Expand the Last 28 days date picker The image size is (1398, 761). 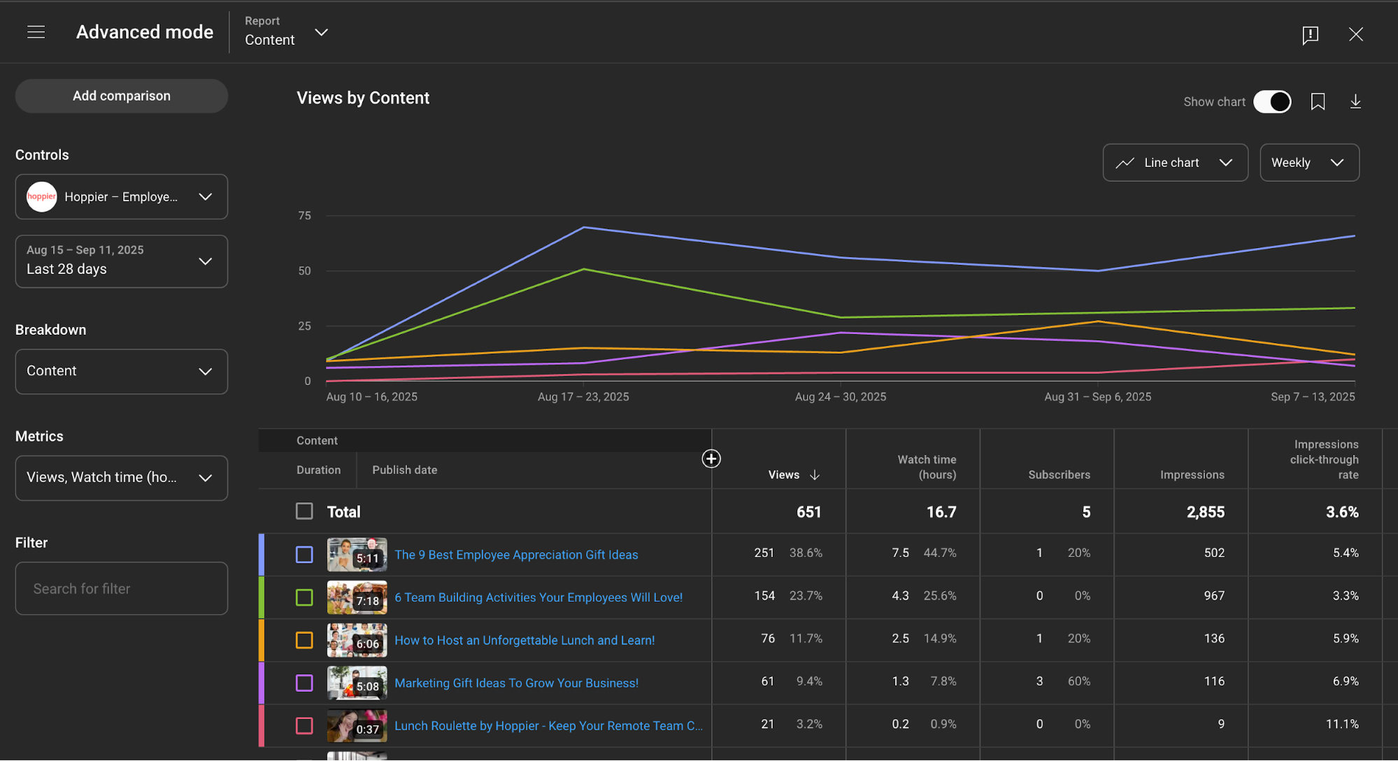[121, 261]
